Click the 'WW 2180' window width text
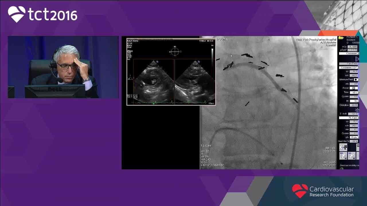 [329, 165]
